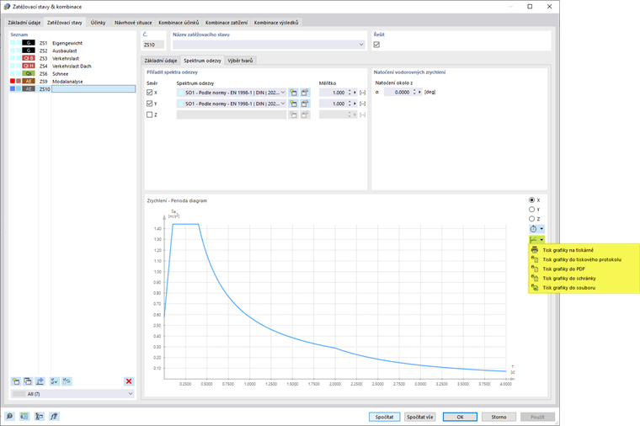Click the red color swatch of ZS9 Modalanalyse
The image size is (640, 426).
13,81
